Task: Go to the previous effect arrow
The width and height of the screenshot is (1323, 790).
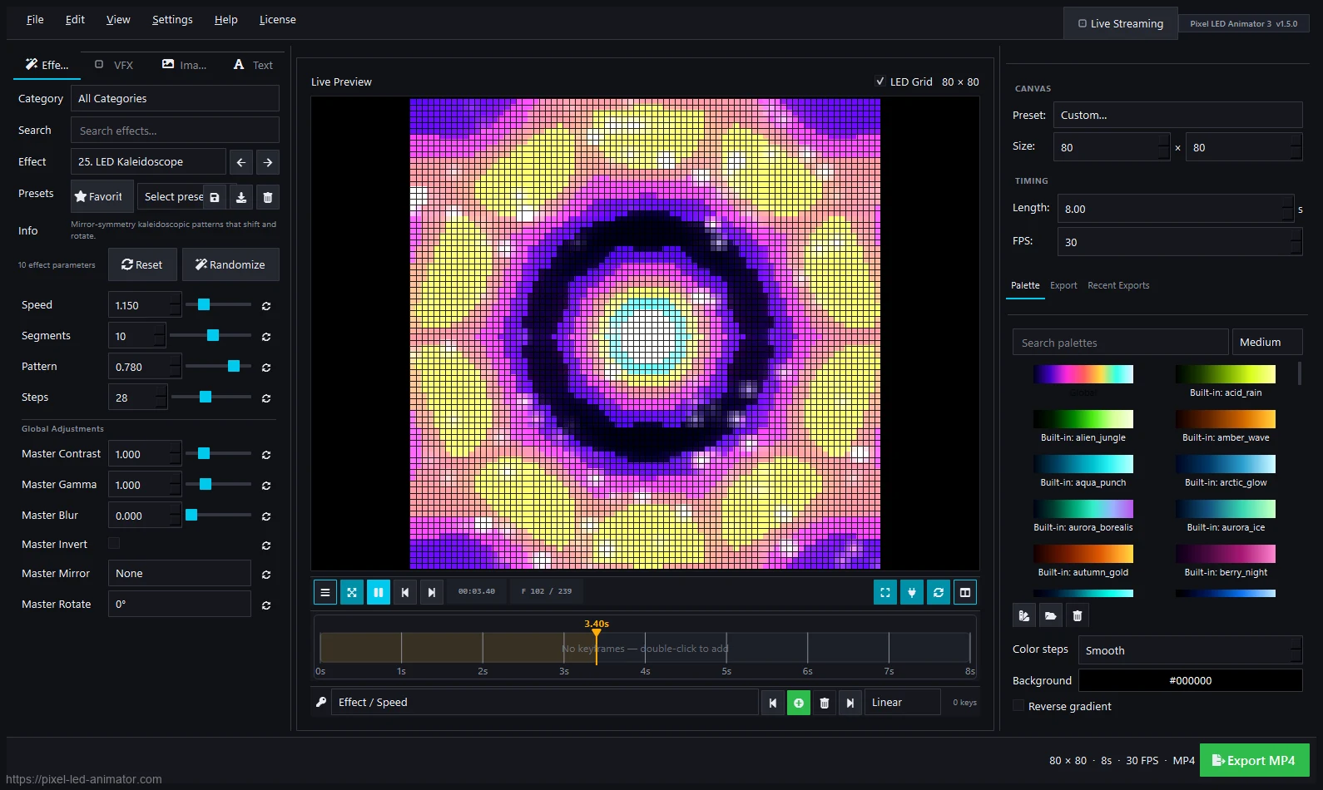Action: 240,162
